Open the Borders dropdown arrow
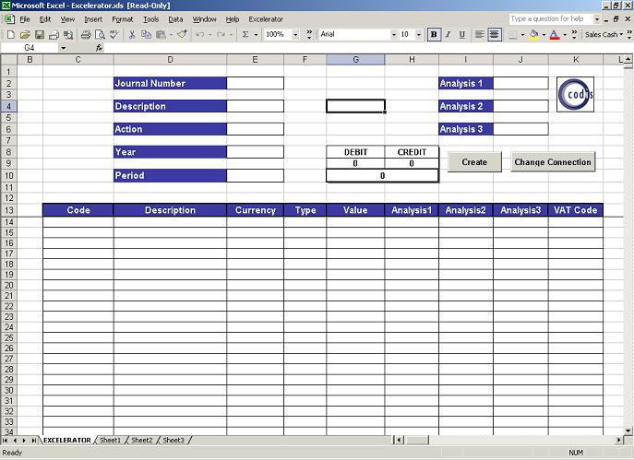The image size is (634, 460). pos(523,35)
